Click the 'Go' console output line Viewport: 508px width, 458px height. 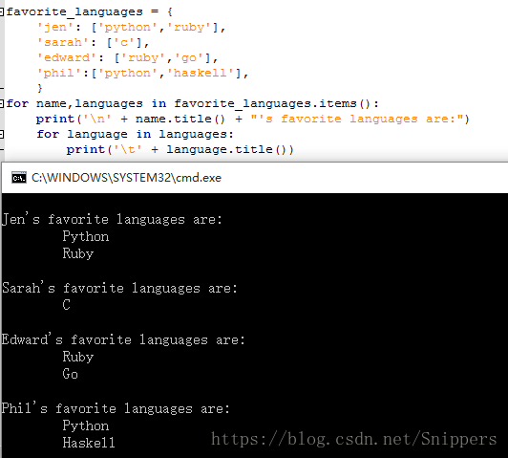71,374
